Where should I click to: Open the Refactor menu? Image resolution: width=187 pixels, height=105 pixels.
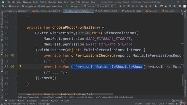pyautogui.click(x=52, y=2)
